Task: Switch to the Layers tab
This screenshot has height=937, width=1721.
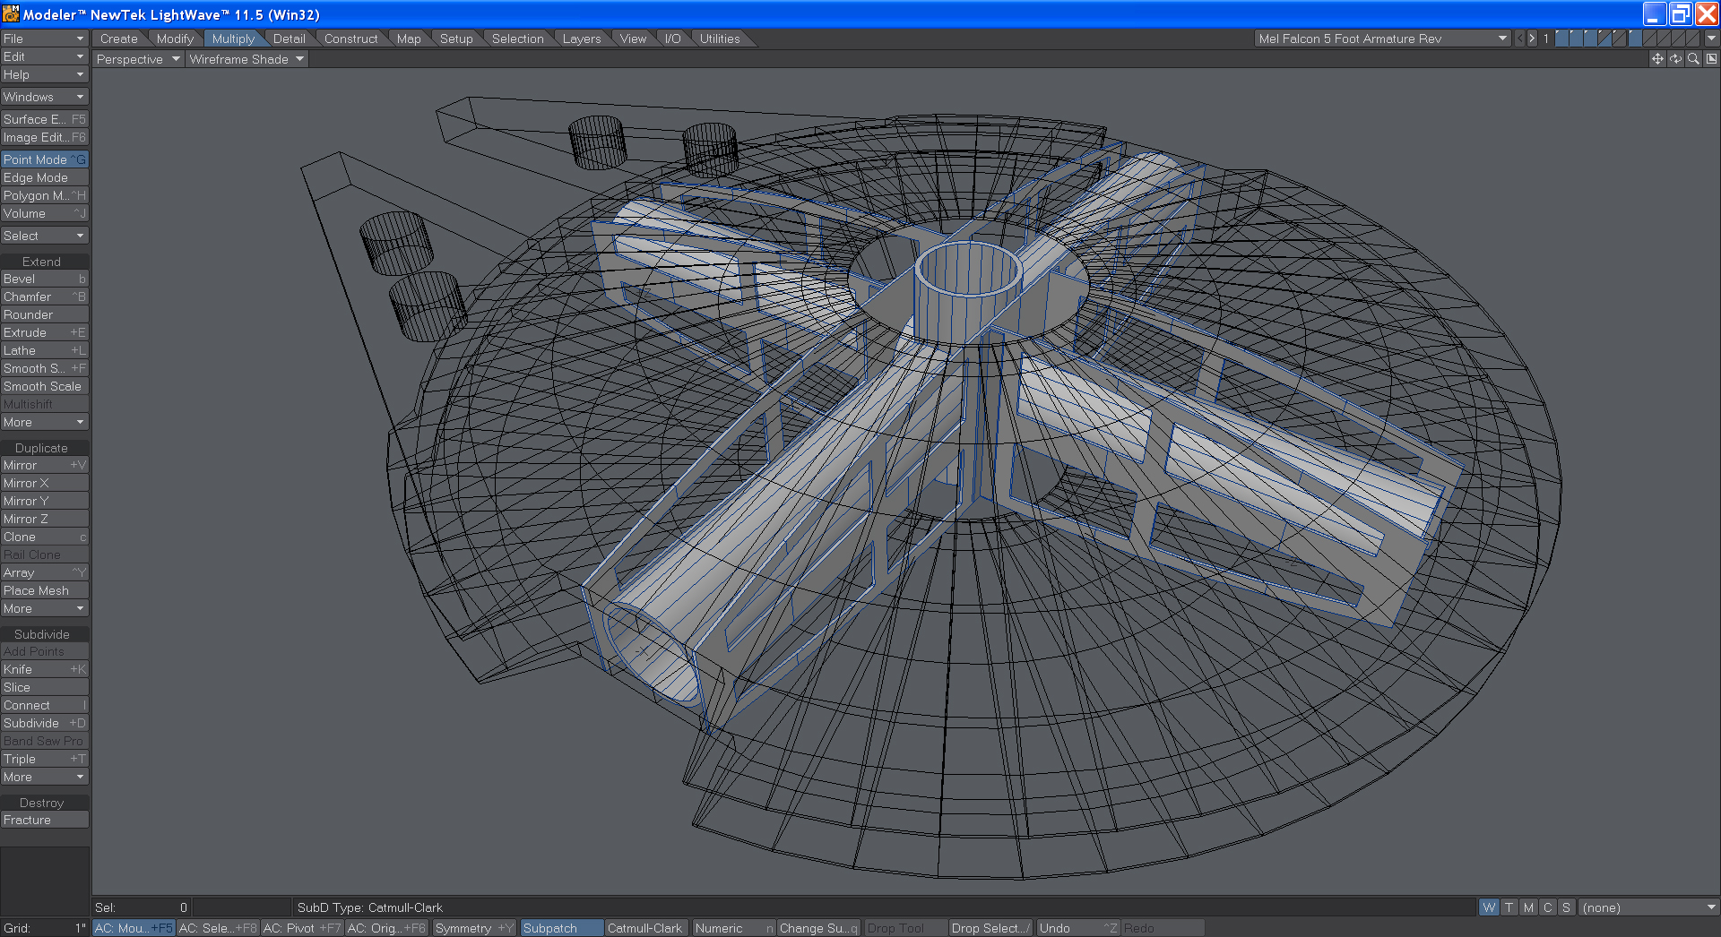Action: click(582, 39)
